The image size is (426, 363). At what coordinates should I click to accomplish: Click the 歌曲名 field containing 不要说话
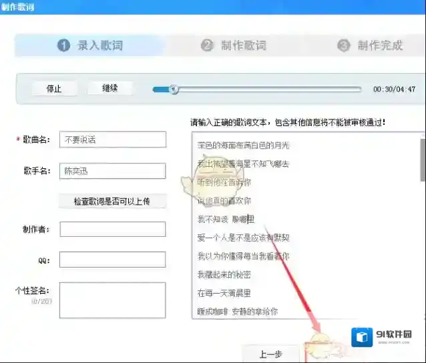click(112, 139)
